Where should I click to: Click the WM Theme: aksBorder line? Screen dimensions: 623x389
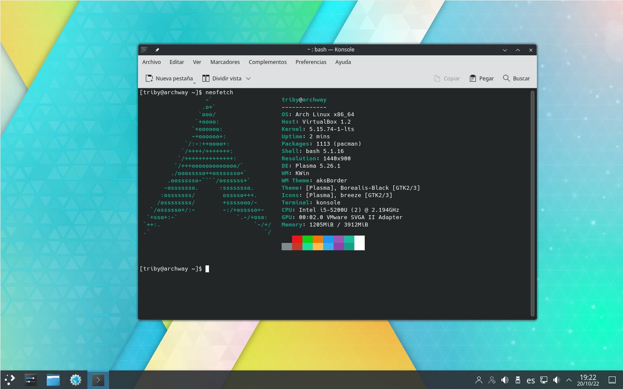tap(315, 181)
